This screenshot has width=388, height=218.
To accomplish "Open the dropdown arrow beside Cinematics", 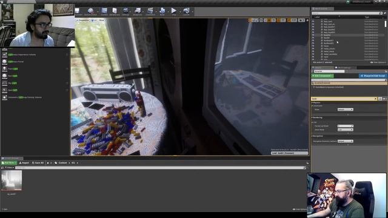I will point(156,12).
